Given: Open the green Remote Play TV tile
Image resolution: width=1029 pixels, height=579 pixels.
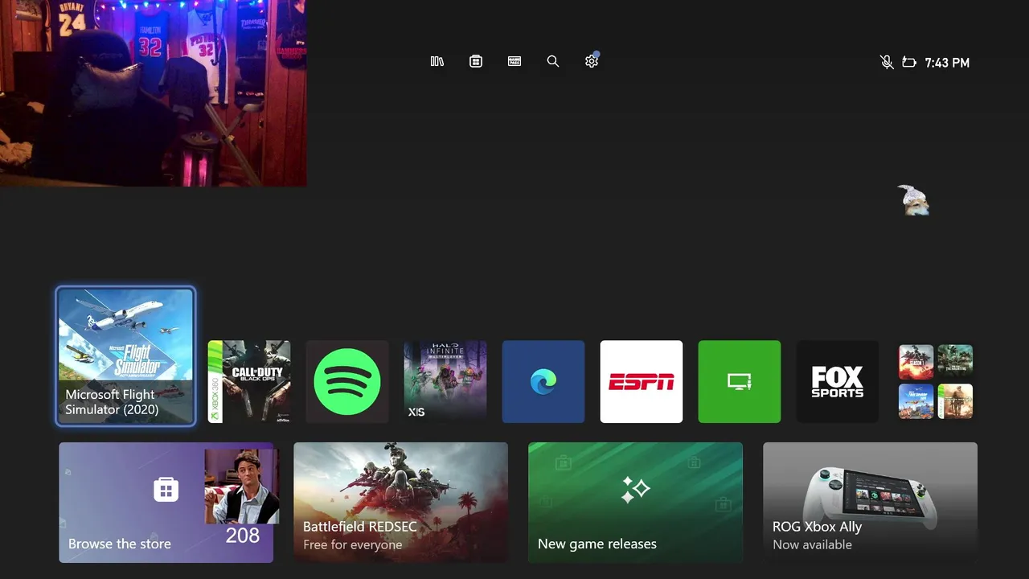Looking at the screenshot, I should tap(740, 381).
